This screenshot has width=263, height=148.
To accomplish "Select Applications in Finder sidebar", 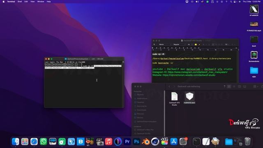I will tap(142, 99).
